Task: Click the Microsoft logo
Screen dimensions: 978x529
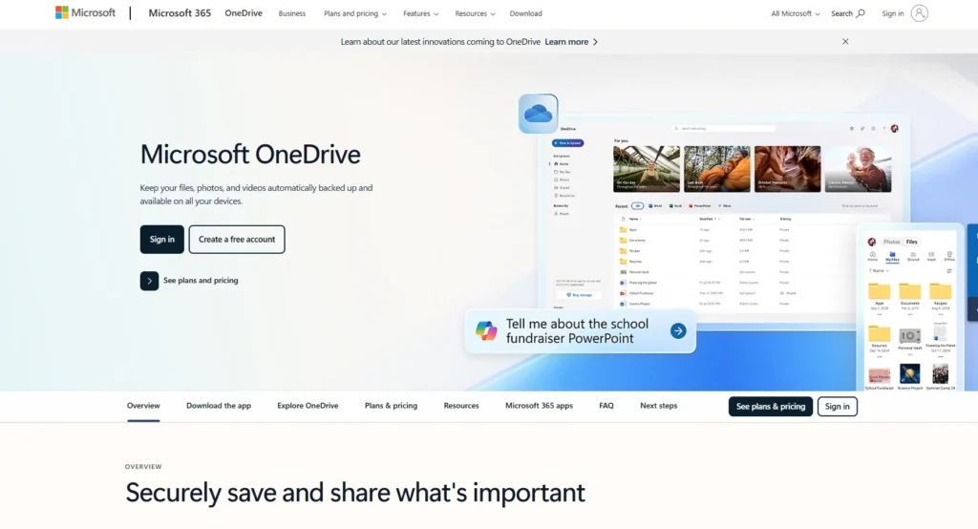Action: 85,13
